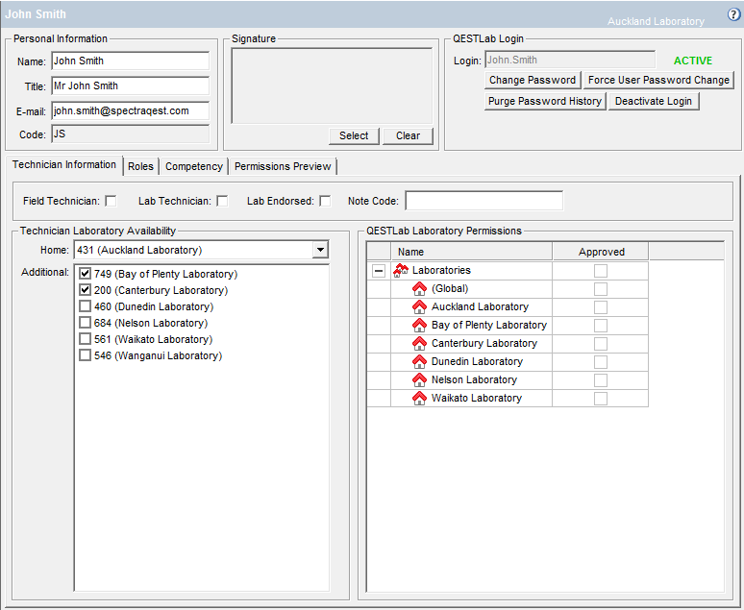Open the Permissions Preview tab
744x610 pixels.
coord(283,166)
